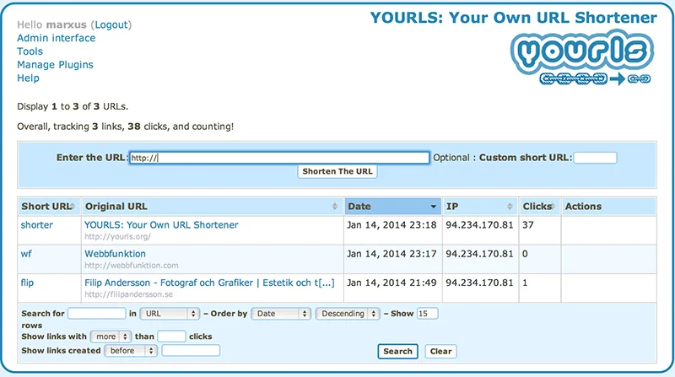The image size is (675, 377).
Task: Open Filip Andersson Fotograf och Grafiker link
Action: tap(209, 283)
